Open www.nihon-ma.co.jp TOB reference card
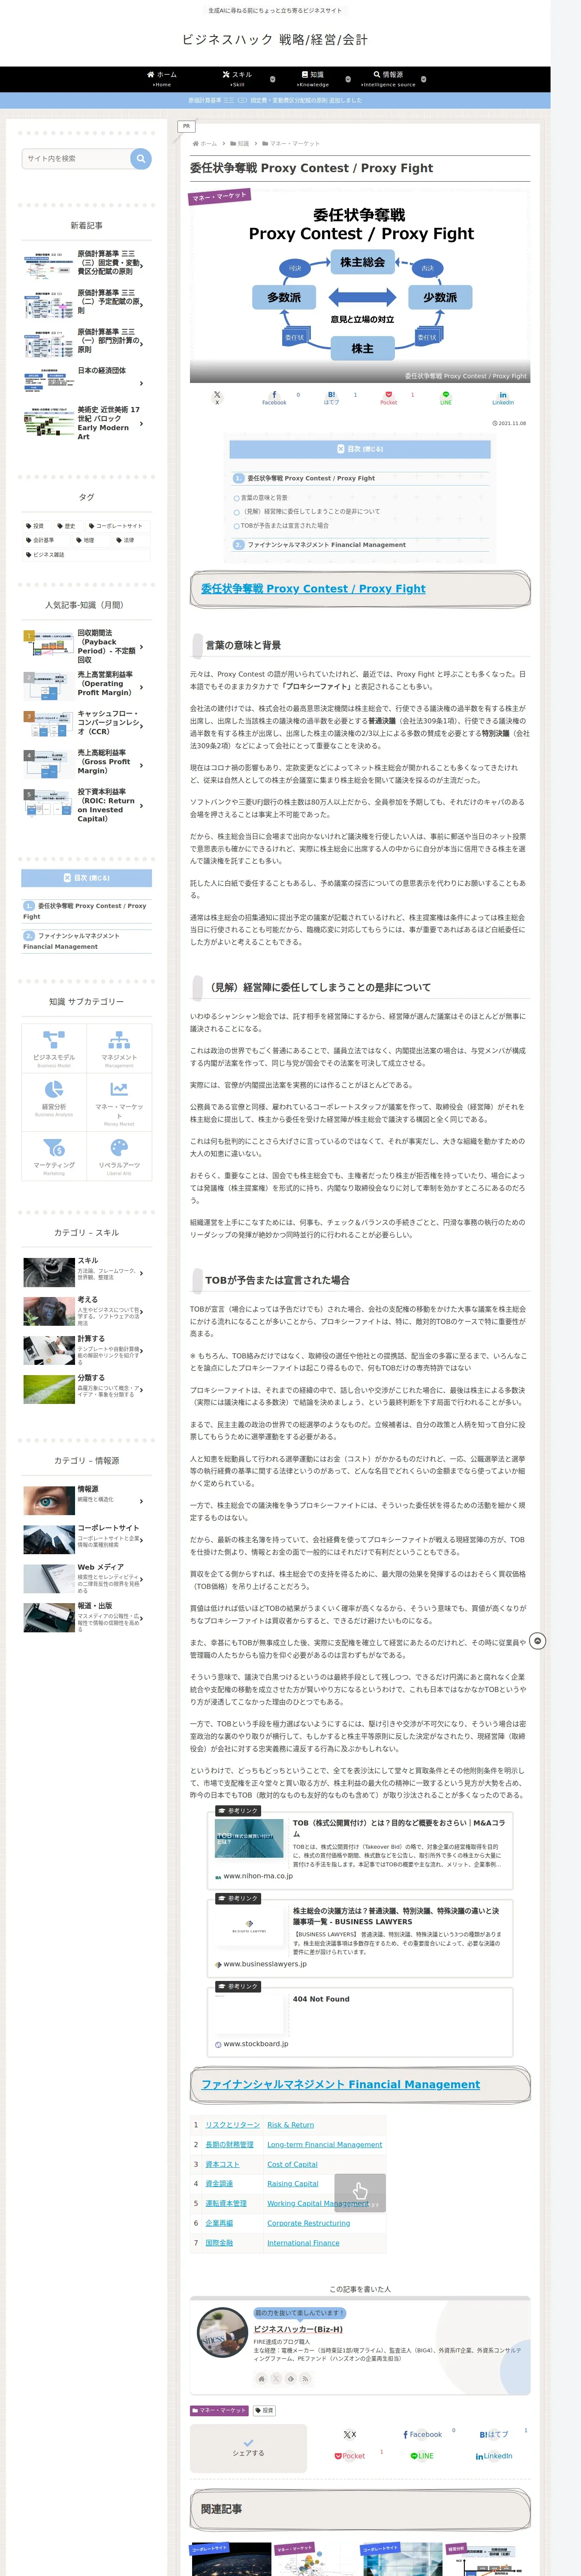 tap(359, 1849)
